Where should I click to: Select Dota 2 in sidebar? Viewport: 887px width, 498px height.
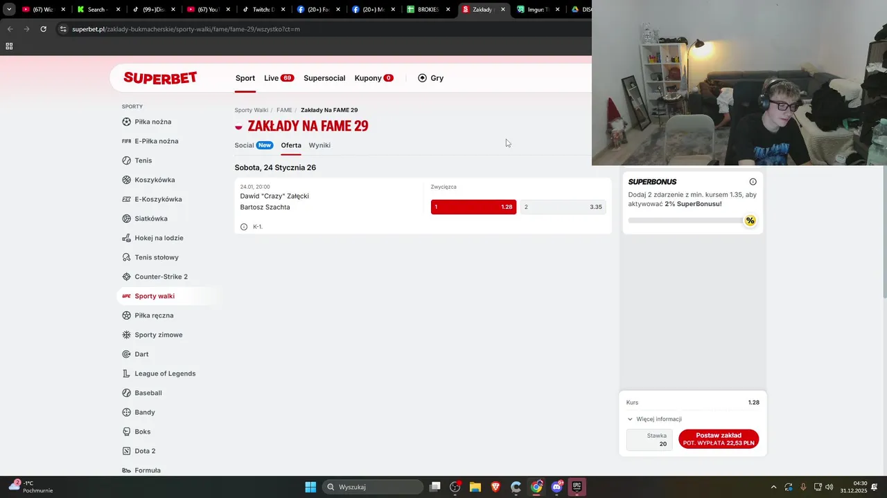tap(139, 451)
